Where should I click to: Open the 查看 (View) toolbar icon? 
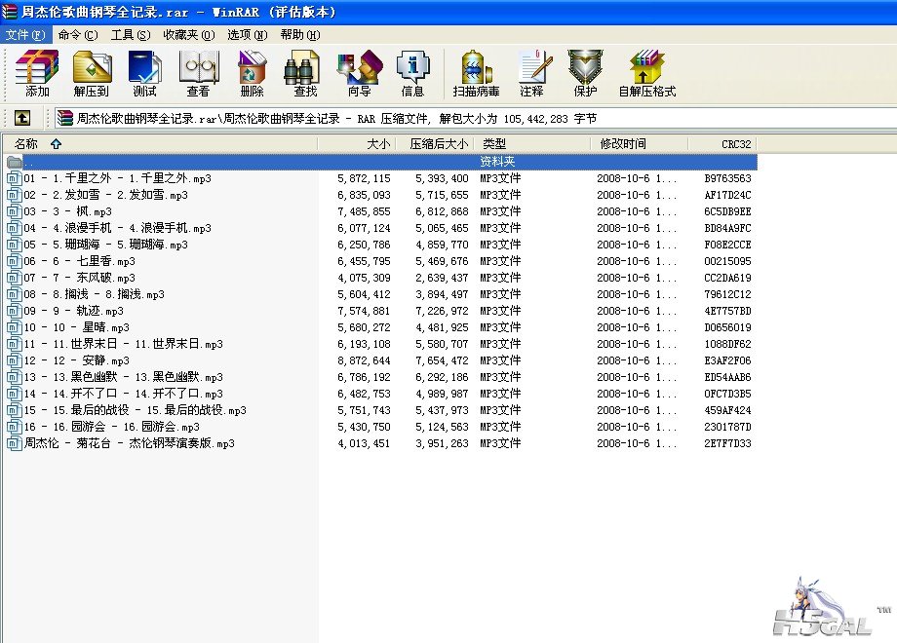click(198, 74)
